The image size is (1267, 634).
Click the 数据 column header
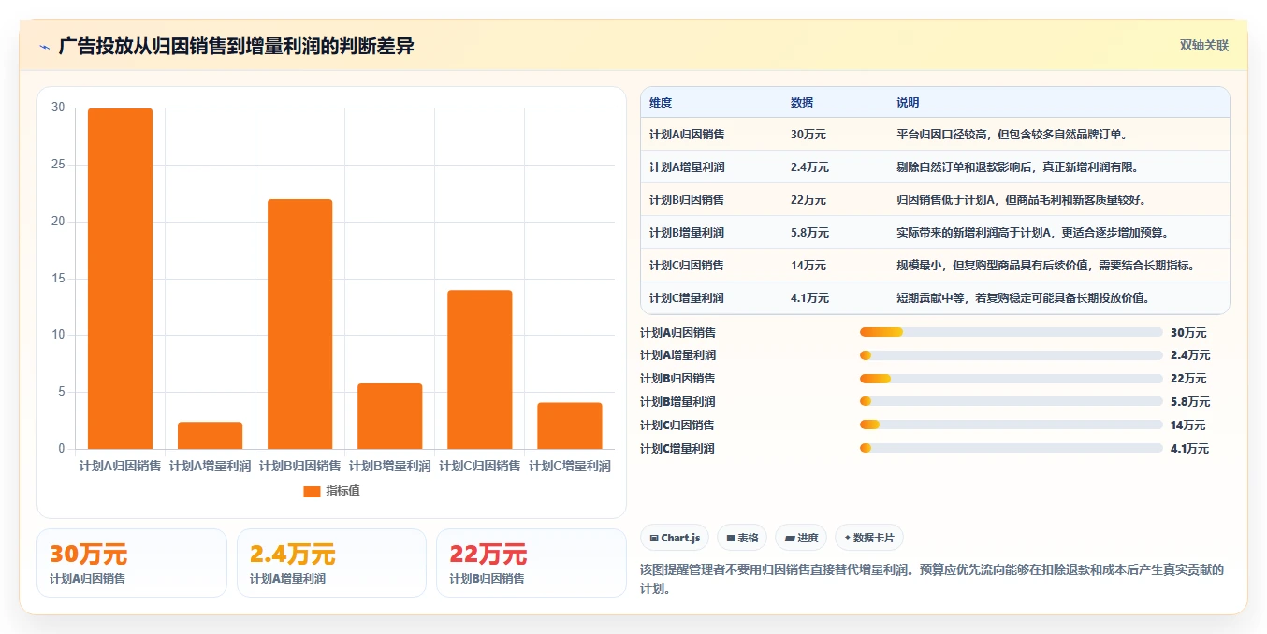pyautogui.click(x=802, y=103)
